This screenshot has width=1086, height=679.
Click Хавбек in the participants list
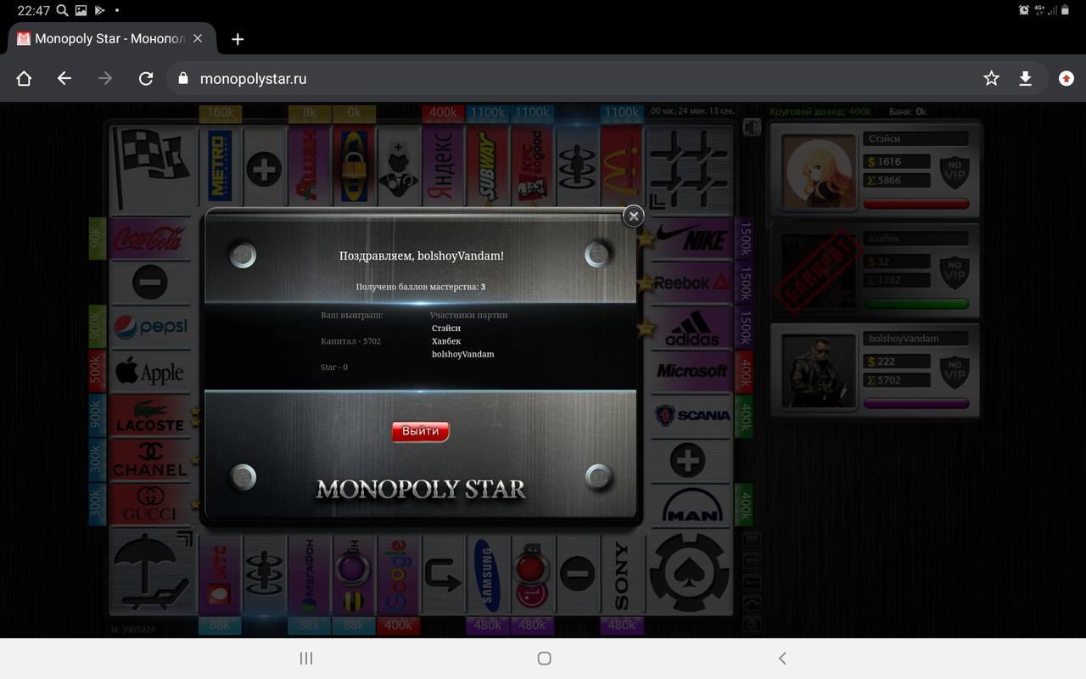[446, 341]
